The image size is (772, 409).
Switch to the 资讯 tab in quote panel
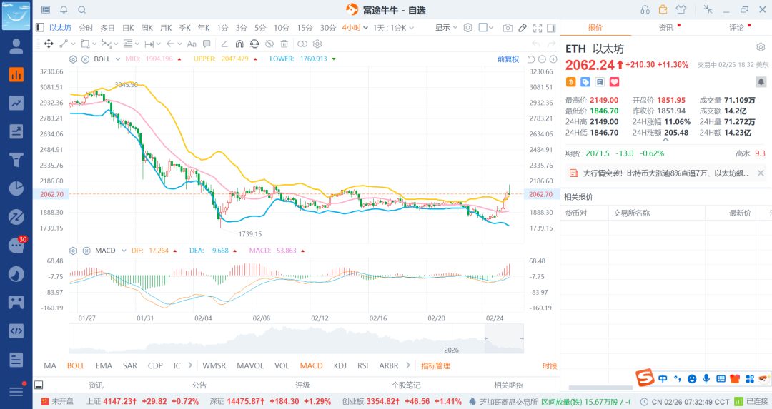tap(665, 28)
